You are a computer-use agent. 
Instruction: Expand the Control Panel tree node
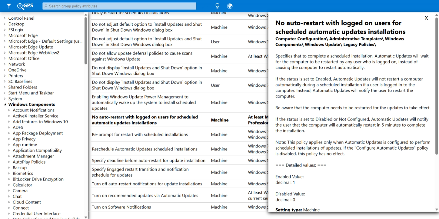5,18
